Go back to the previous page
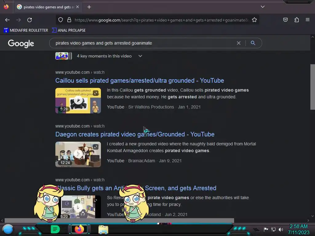The height and width of the screenshot is (236, 315). 7,20
